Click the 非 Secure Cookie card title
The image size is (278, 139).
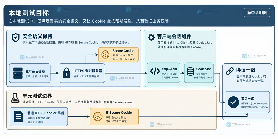coord(119,113)
